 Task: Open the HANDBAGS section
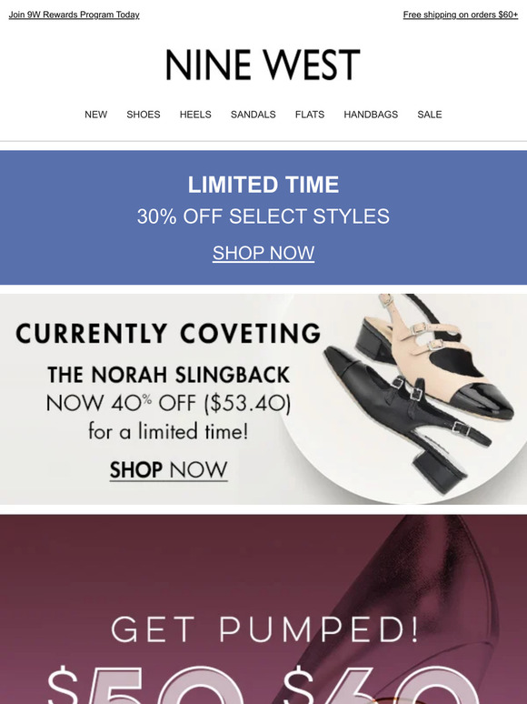click(371, 115)
